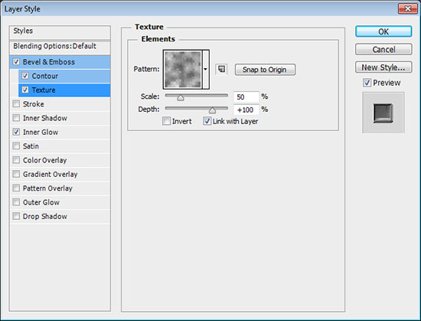Click Snap to Origin button
421x321 pixels.
(x=265, y=70)
